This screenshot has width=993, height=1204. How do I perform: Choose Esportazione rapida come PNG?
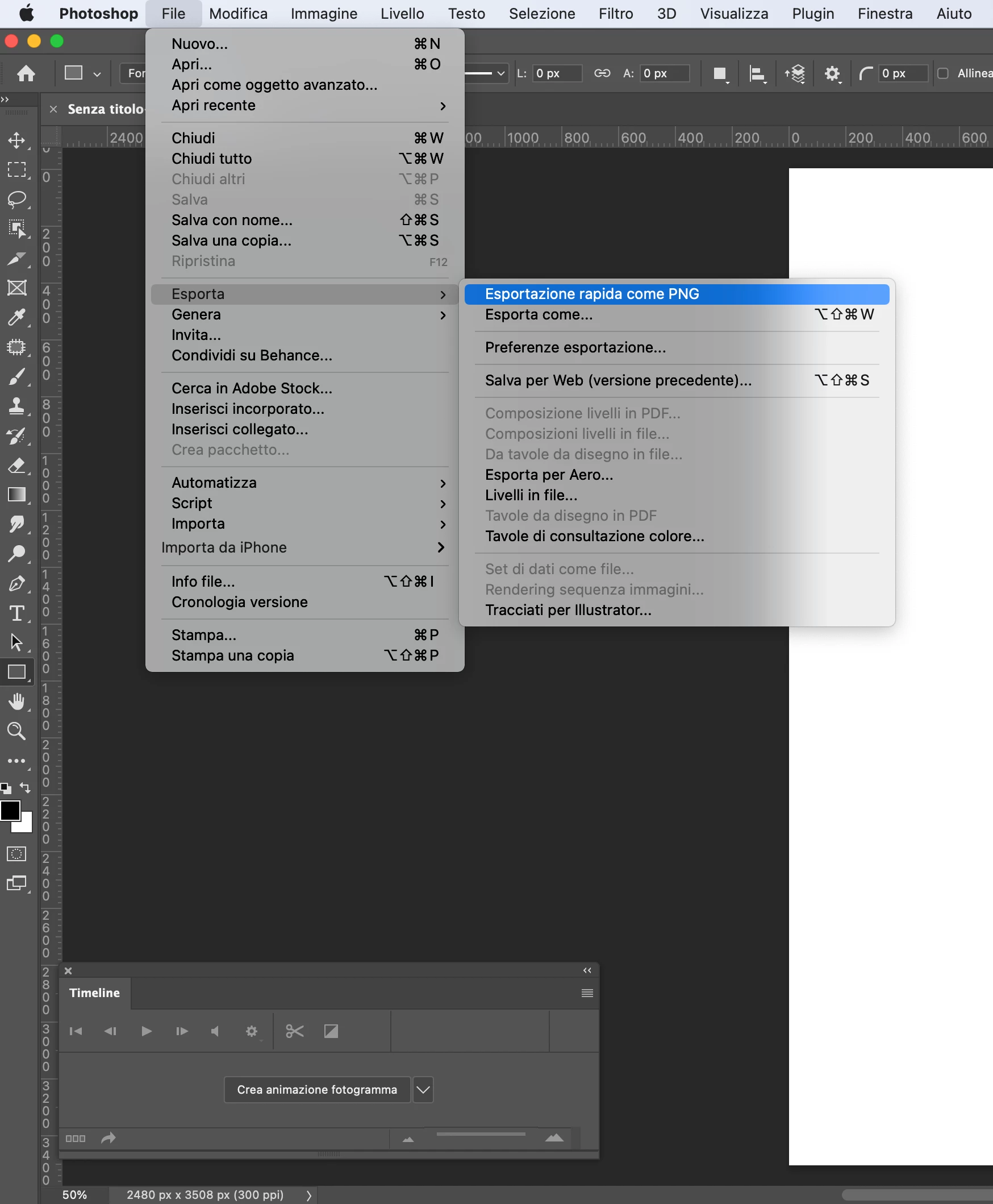click(x=677, y=294)
